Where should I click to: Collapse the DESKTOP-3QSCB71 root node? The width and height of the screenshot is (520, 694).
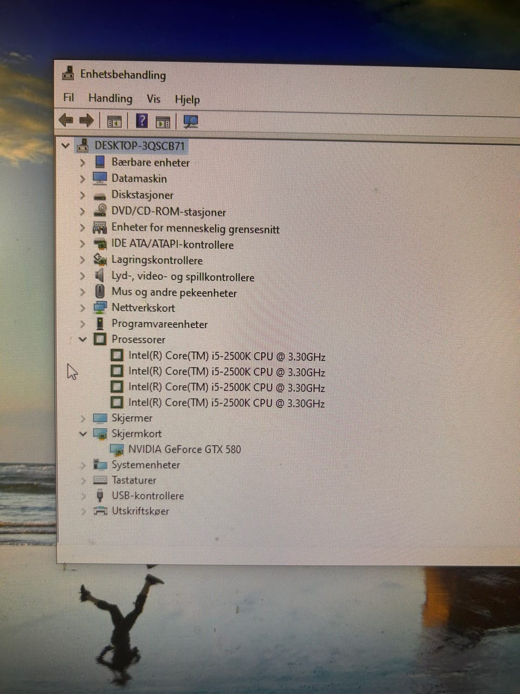(x=66, y=145)
